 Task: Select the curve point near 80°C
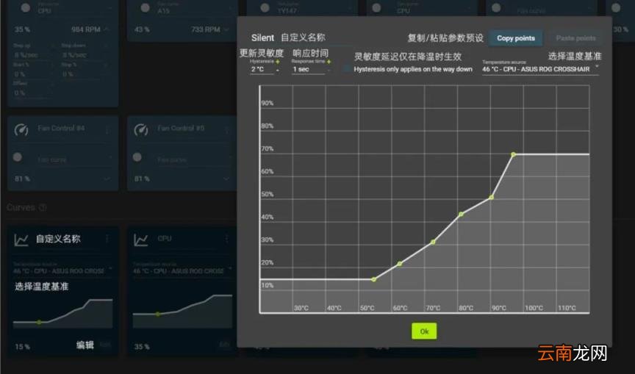(461, 214)
